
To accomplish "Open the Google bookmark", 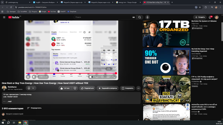I will pos(43,11).
